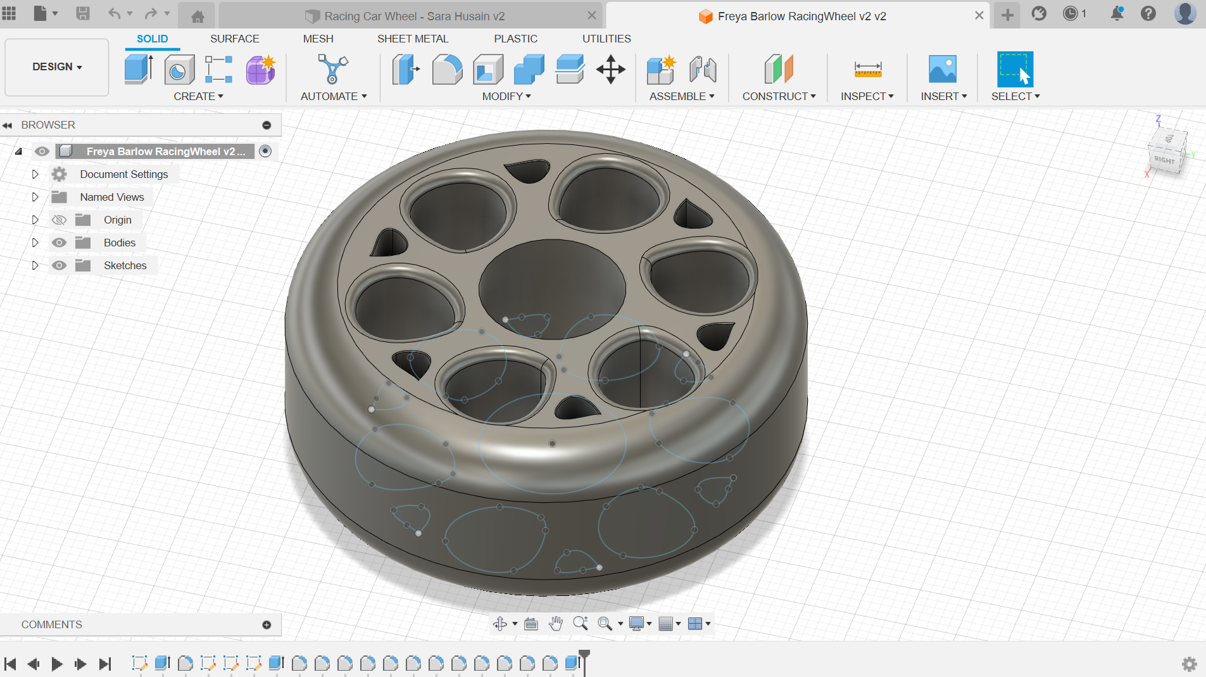
Task: Collapse the BROWSER panel with arrows
Action: (x=8, y=125)
